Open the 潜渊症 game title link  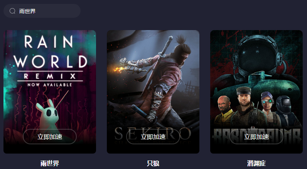[256, 163]
